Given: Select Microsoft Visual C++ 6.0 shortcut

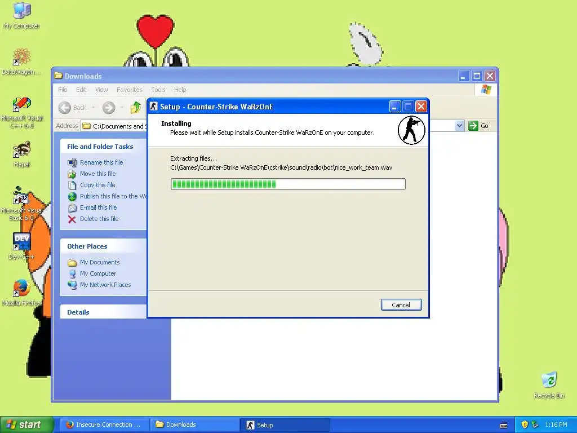Looking at the screenshot, I should [x=22, y=112].
